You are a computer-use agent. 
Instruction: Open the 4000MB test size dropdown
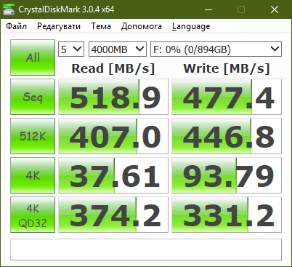click(x=118, y=49)
